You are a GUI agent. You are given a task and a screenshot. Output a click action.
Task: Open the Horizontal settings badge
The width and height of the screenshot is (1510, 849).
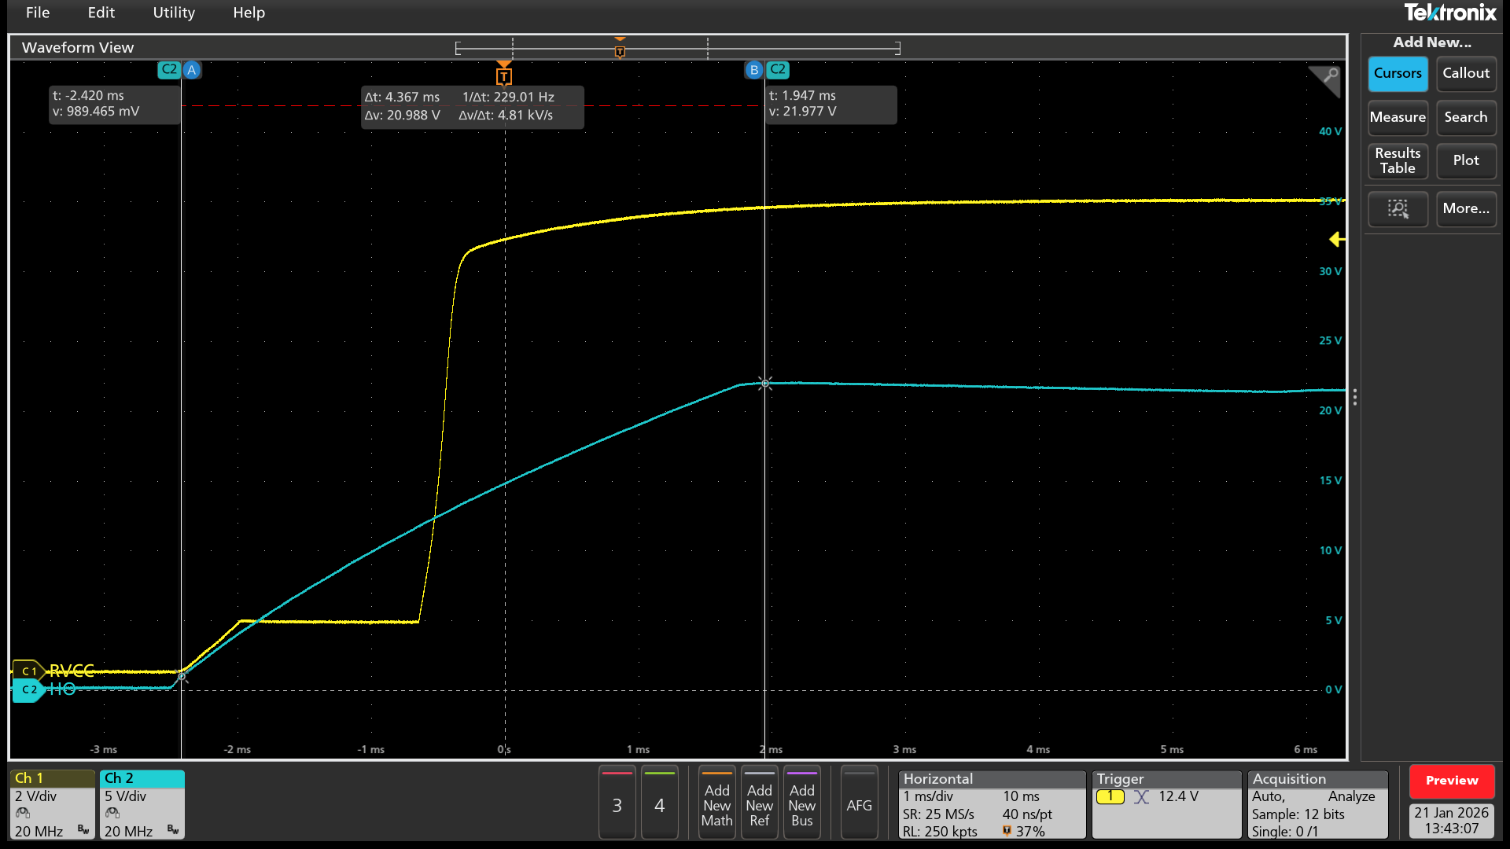tap(992, 804)
